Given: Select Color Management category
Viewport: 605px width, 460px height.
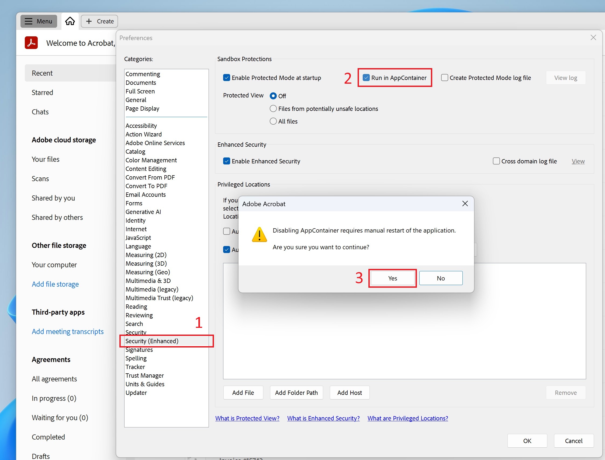Looking at the screenshot, I should (x=166, y=160).
